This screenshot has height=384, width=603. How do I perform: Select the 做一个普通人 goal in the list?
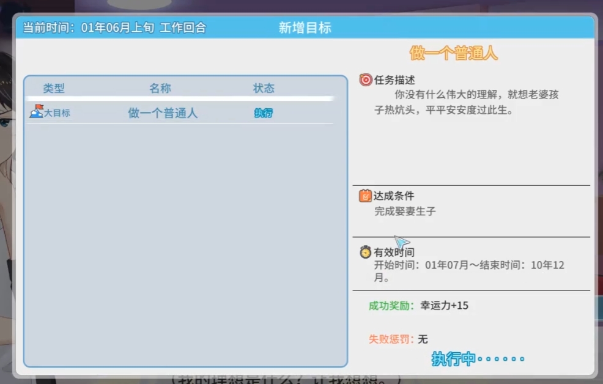[163, 113]
